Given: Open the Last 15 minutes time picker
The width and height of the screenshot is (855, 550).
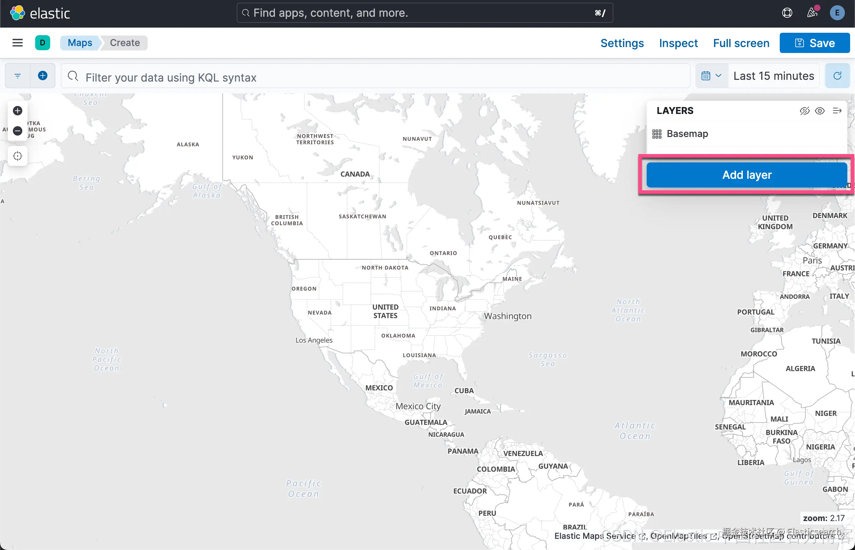Looking at the screenshot, I should [x=773, y=76].
